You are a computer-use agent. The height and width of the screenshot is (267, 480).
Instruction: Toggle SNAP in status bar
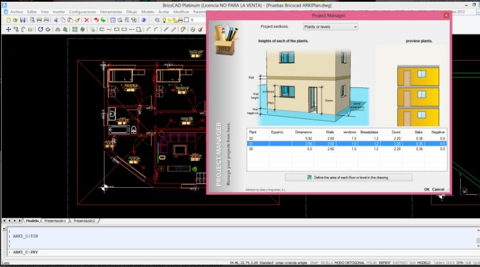click(x=314, y=263)
